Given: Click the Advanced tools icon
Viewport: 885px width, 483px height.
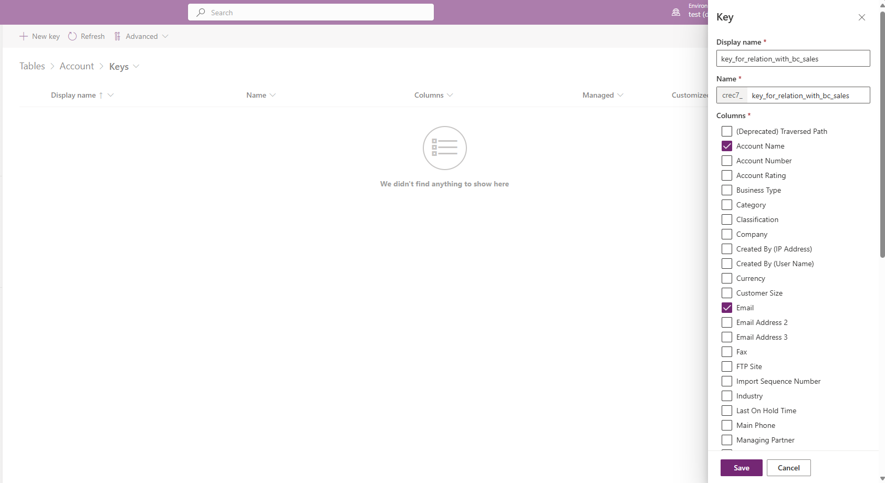Looking at the screenshot, I should pos(118,36).
